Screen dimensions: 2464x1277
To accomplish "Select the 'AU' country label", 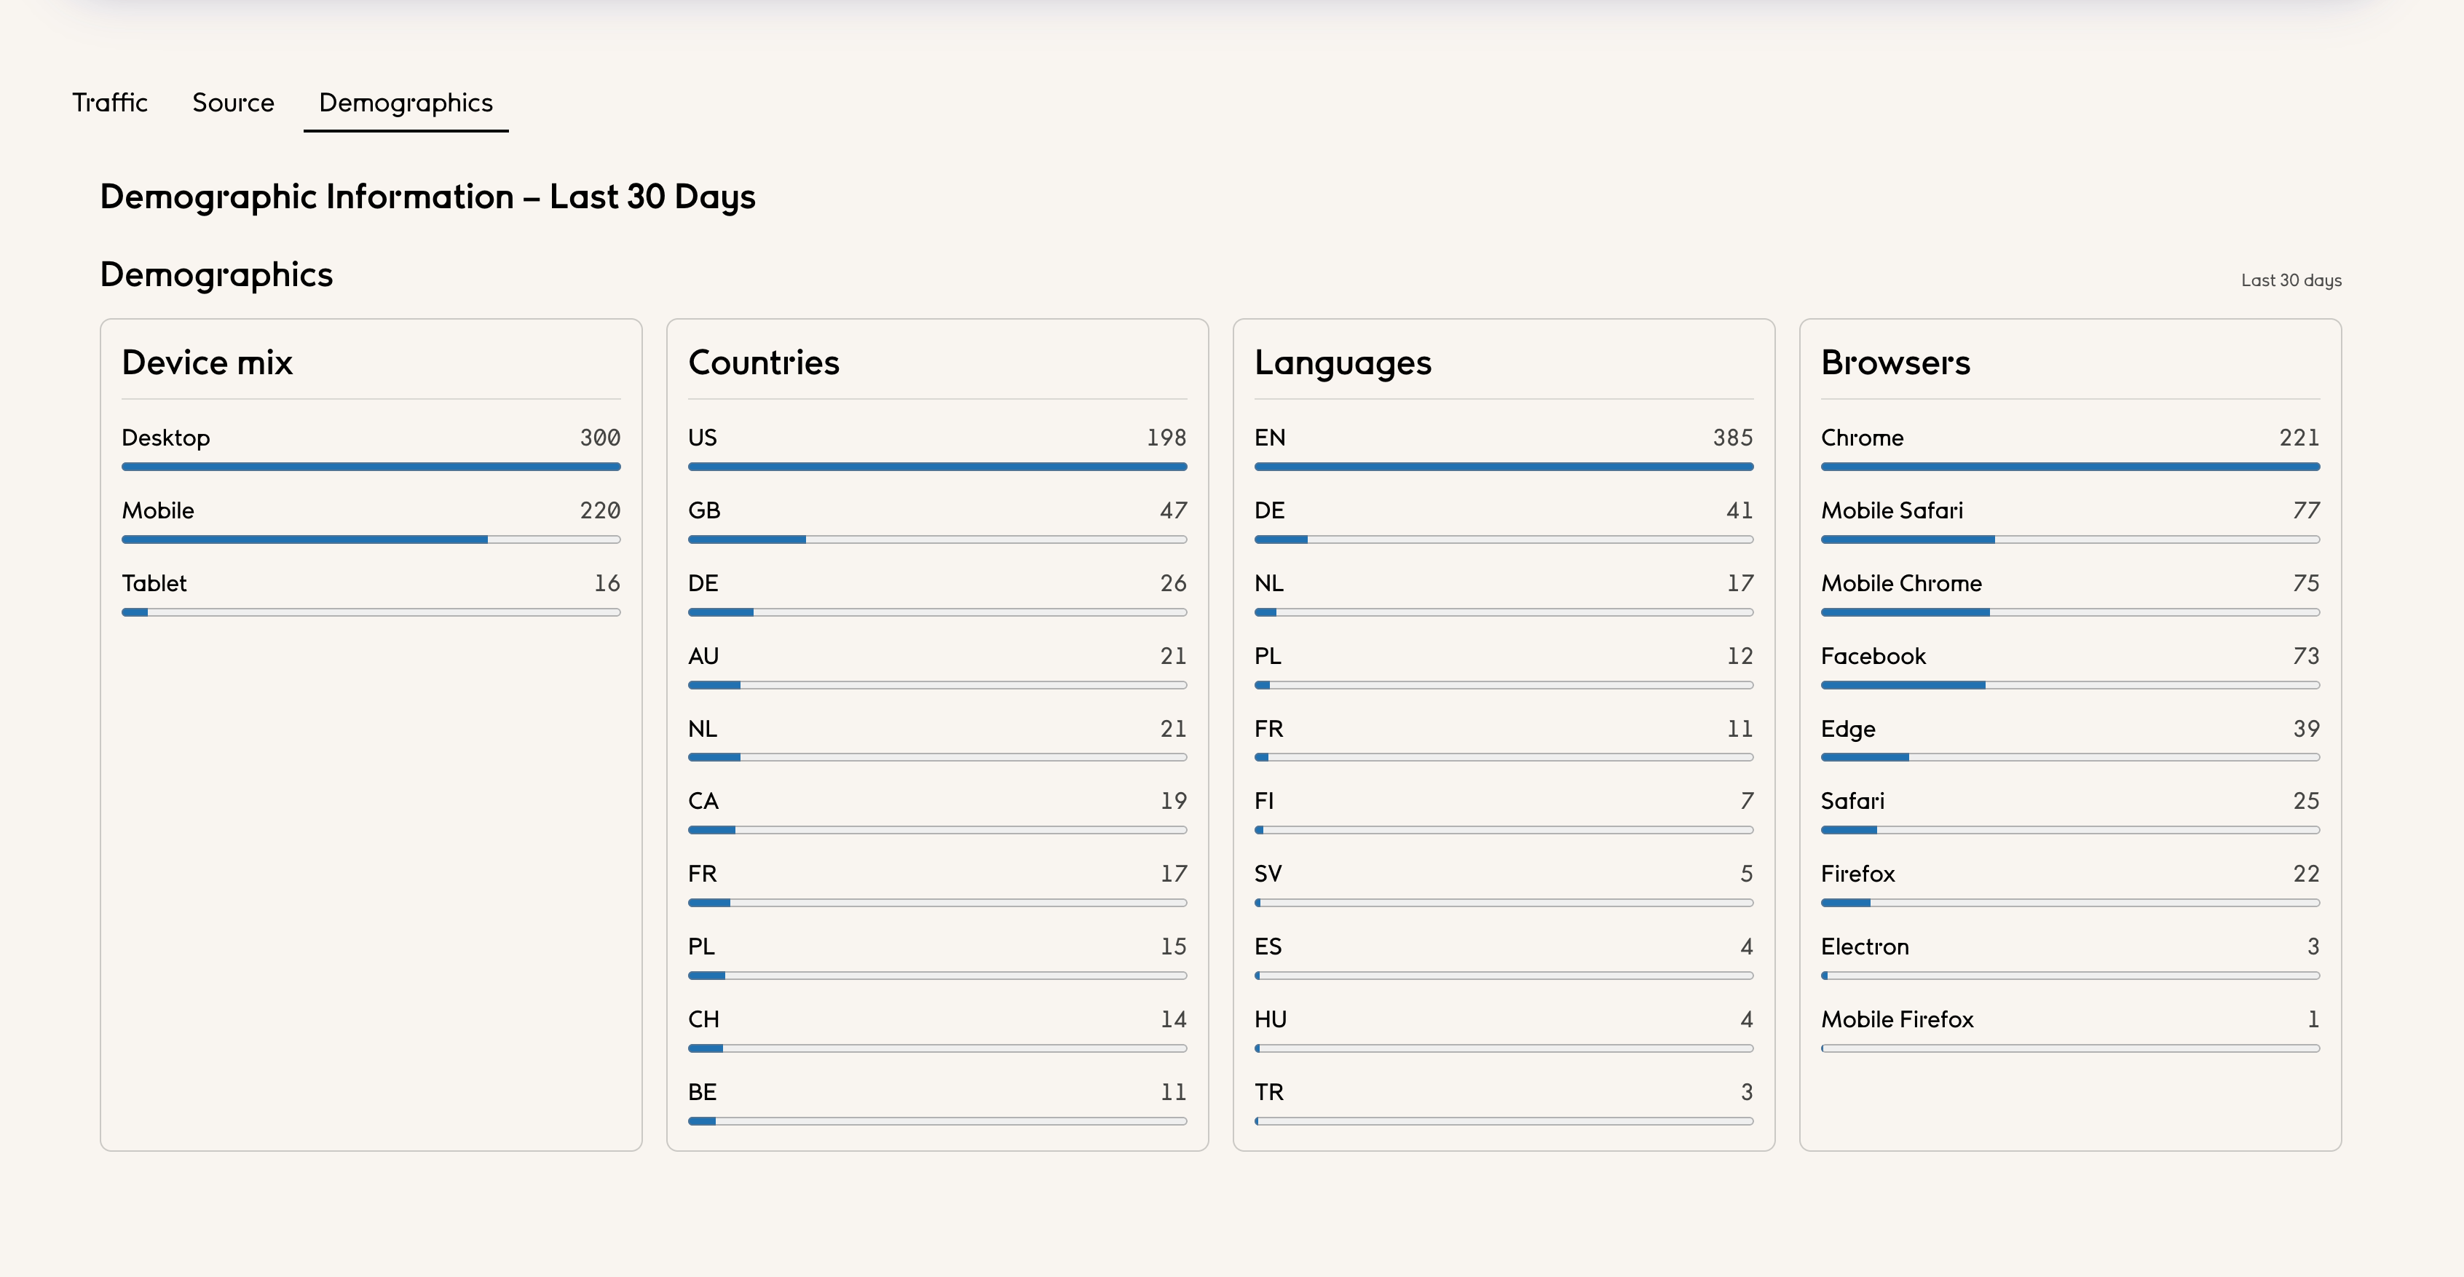I will coord(703,656).
